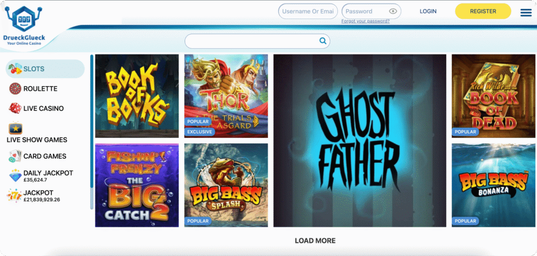Click POPULAR badge on Thor game
The image size is (537, 256).
click(x=198, y=122)
